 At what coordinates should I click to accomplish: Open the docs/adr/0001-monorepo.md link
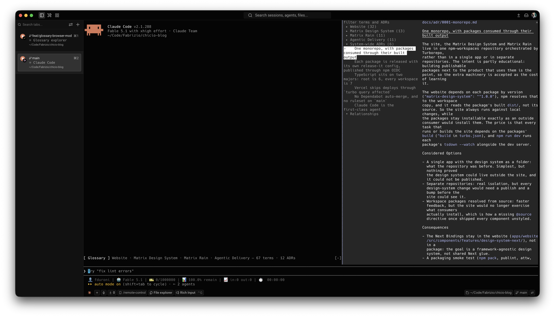(450, 22)
